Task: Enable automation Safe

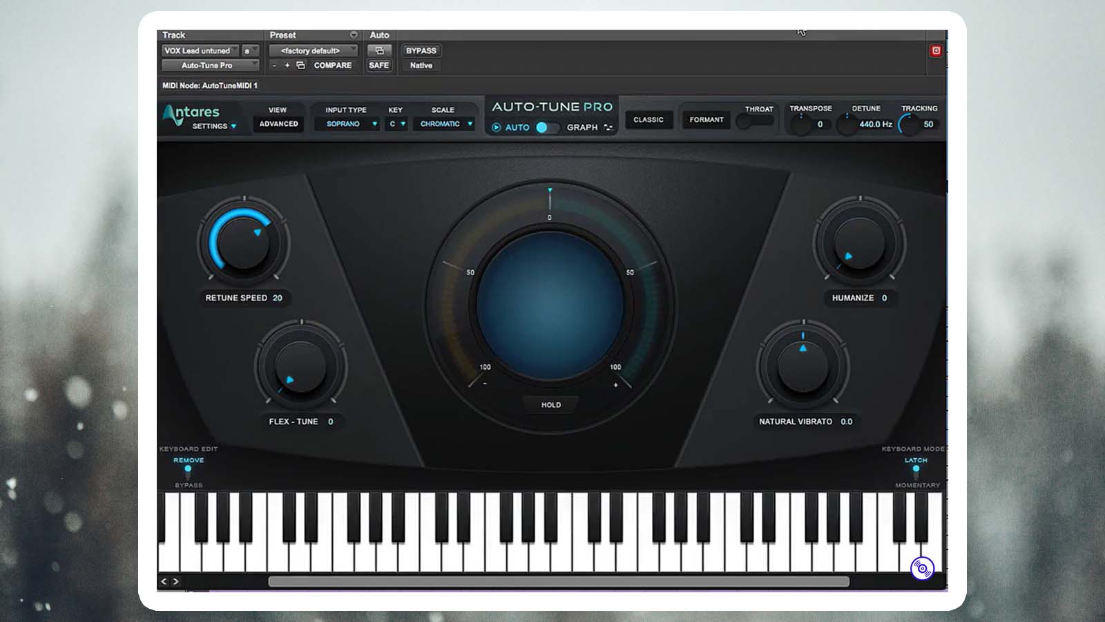Action: (378, 66)
